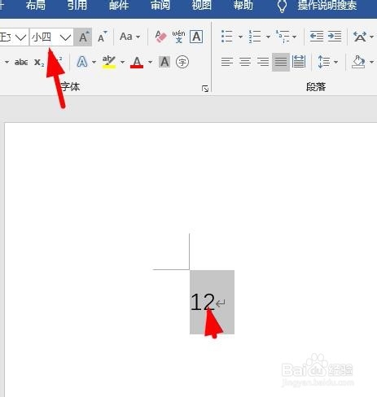Open the Aa change case dropdown
The image size is (377, 397).
[129, 37]
